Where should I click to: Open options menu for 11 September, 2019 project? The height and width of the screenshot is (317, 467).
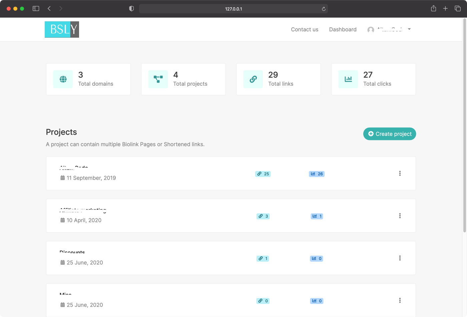pyautogui.click(x=400, y=173)
